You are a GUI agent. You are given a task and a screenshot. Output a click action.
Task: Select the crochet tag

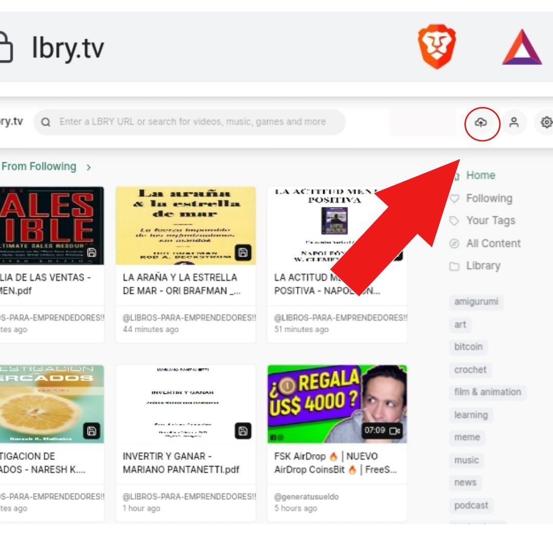(x=470, y=370)
